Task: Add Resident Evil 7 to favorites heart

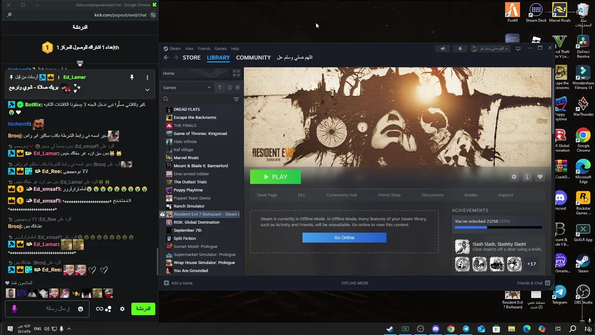Action: 540,177
